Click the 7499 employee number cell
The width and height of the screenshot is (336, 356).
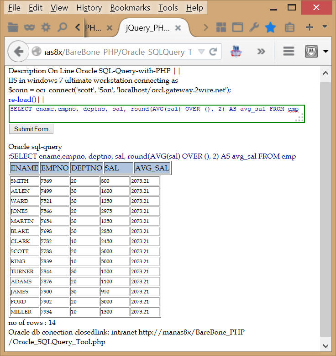55,191
